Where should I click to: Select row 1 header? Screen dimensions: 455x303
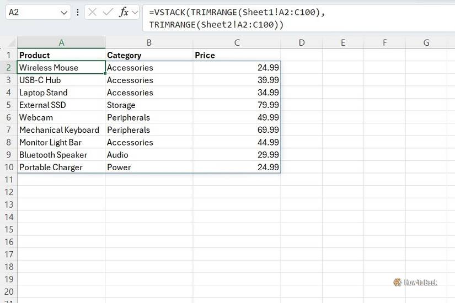click(9, 55)
